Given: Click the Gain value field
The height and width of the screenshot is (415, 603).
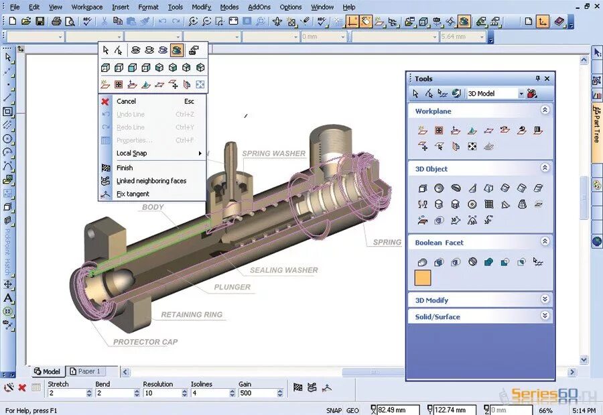Looking at the screenshot, I should point(257,393).
